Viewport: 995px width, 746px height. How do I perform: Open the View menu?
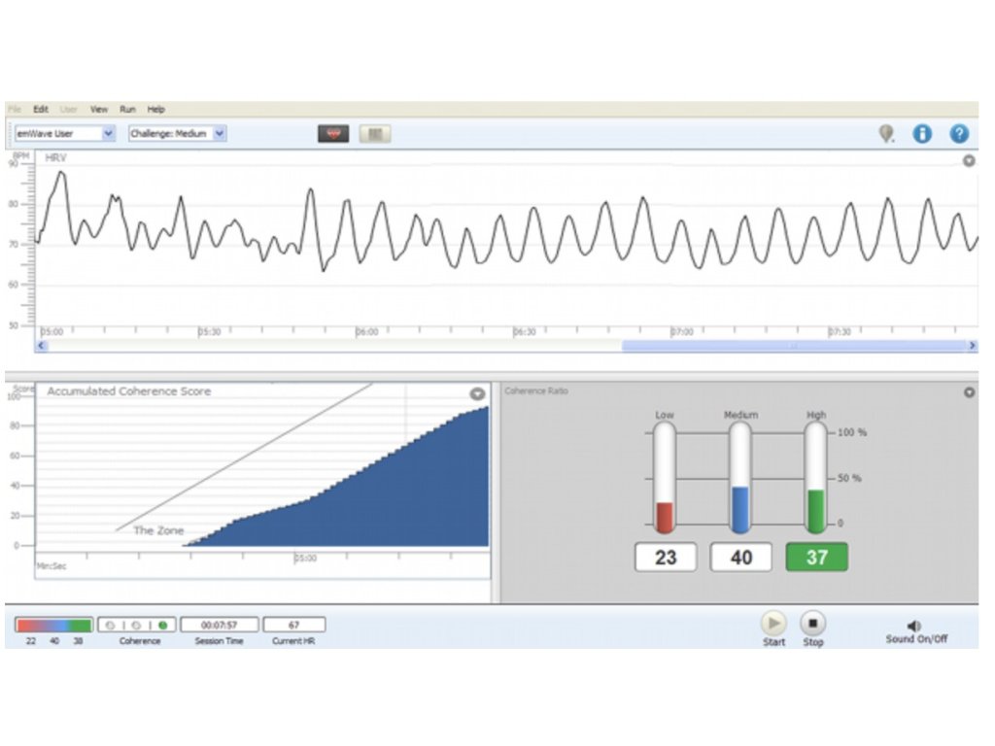tap(99, 109)
